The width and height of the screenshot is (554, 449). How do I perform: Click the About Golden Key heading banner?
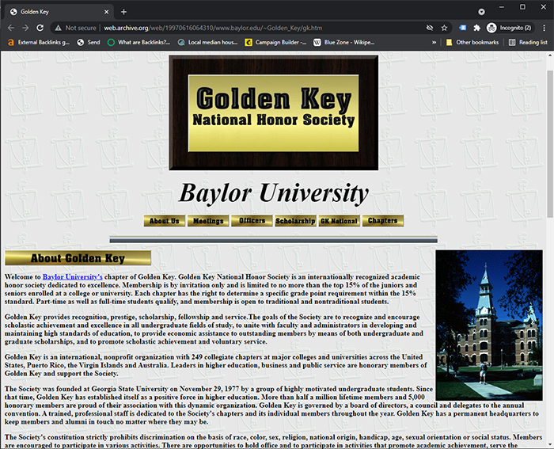[78, 258]
